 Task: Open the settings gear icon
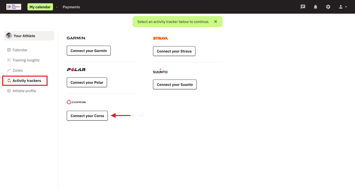coord(328,7)
